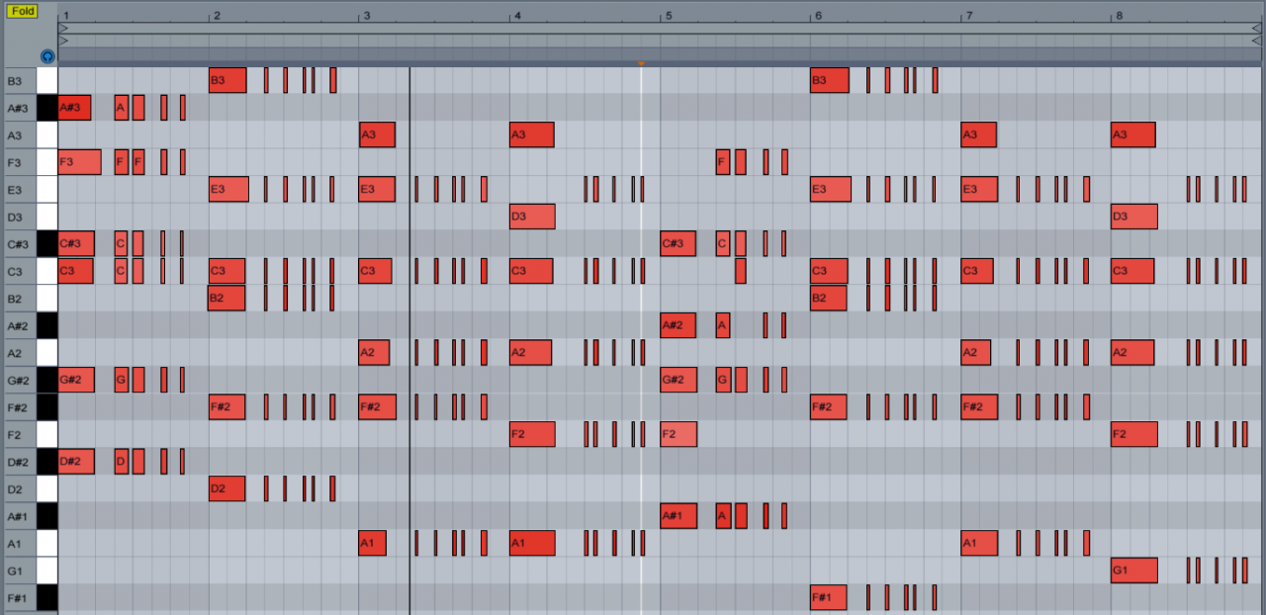
Task: Select the A1 note at bar 3
Action: 373,543
